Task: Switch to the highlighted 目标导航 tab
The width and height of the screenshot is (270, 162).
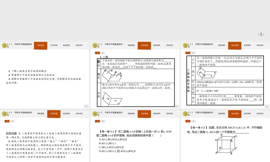Action: pyautogui.click(x=41, y=45)
